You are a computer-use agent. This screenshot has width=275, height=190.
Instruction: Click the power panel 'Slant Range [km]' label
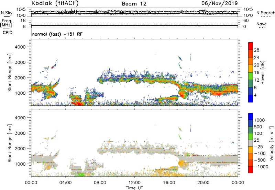(10, 72)
